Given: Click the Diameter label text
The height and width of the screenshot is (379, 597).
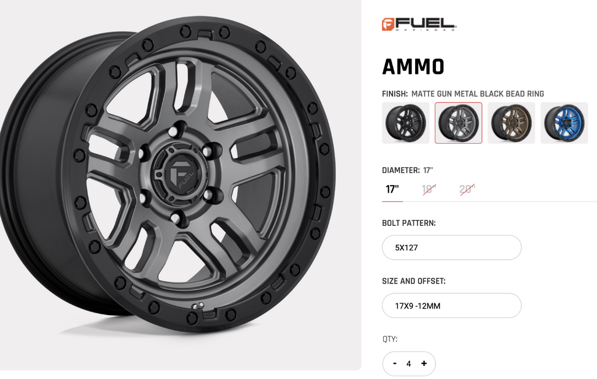Looking at the screenshot, I should [401, 171].
